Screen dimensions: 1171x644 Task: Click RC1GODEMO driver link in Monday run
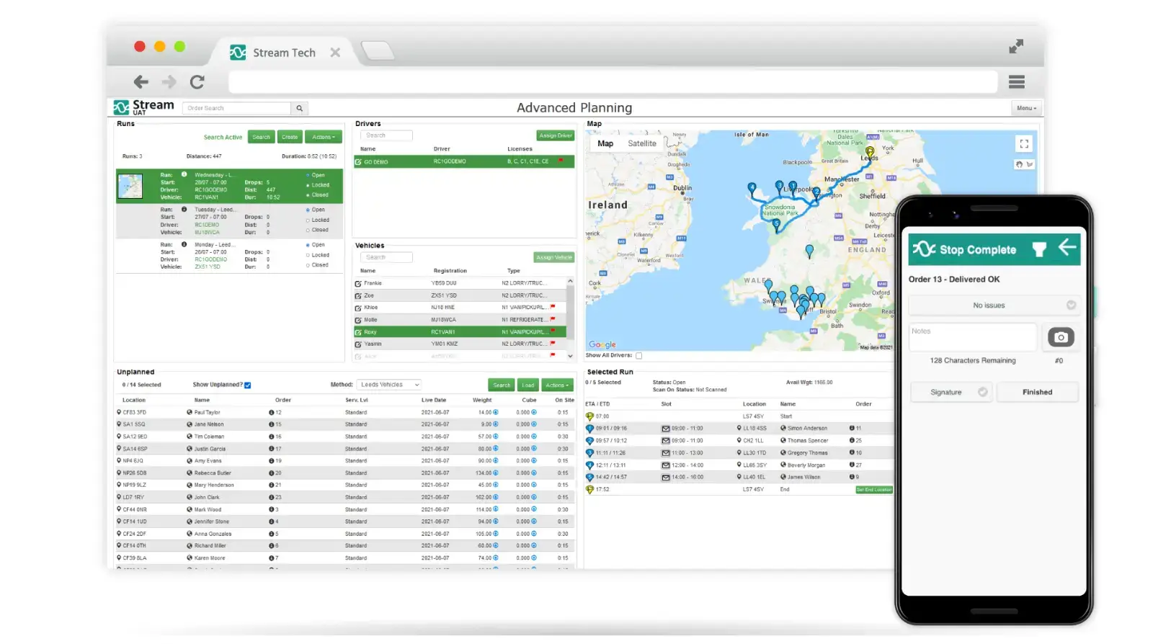(210, 259)
